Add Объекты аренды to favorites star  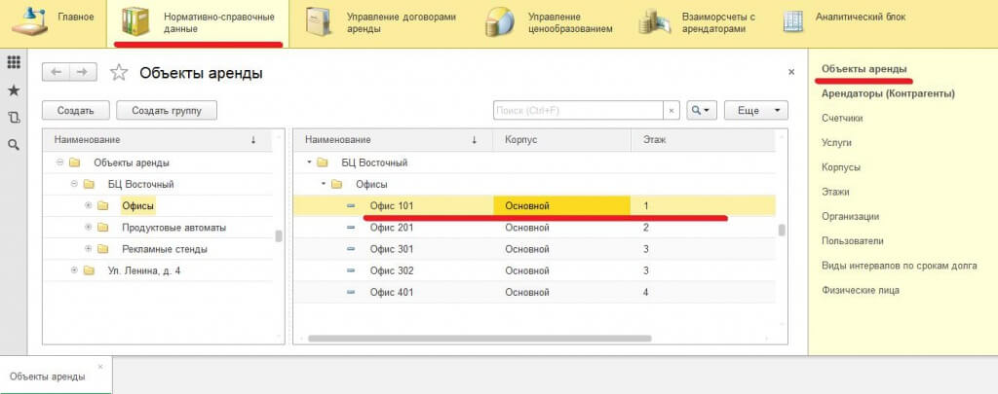[x=118, y=72]
